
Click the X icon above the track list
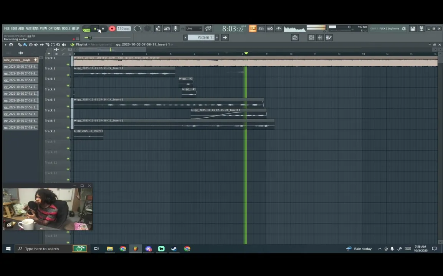[x=56, y=54]
